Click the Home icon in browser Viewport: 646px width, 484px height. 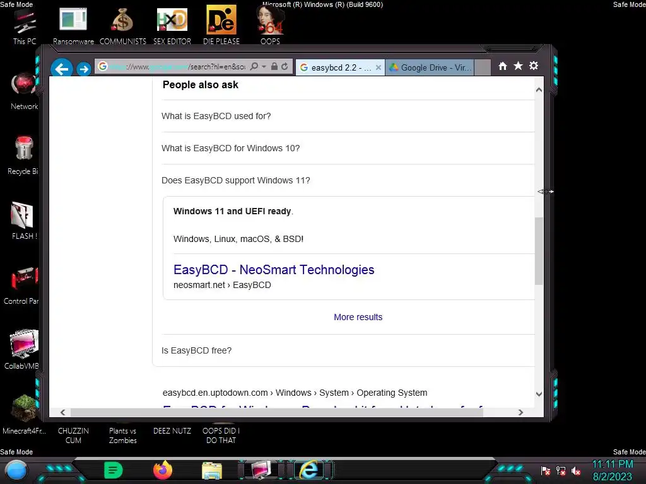503,66
